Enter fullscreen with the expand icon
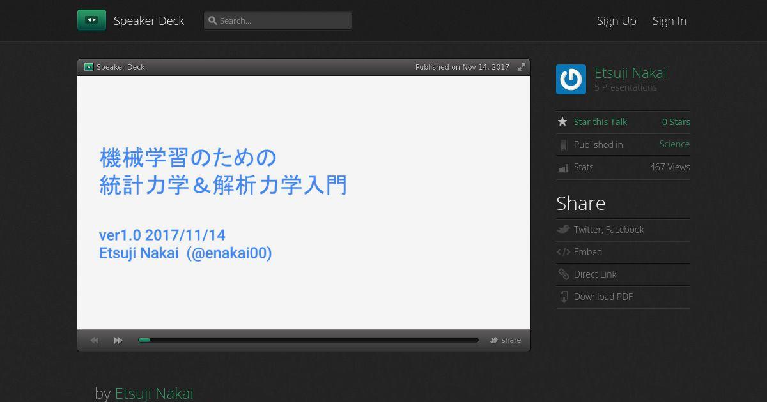Image resolution: width=767 pixels, height=402 pixels. (522, 67)
